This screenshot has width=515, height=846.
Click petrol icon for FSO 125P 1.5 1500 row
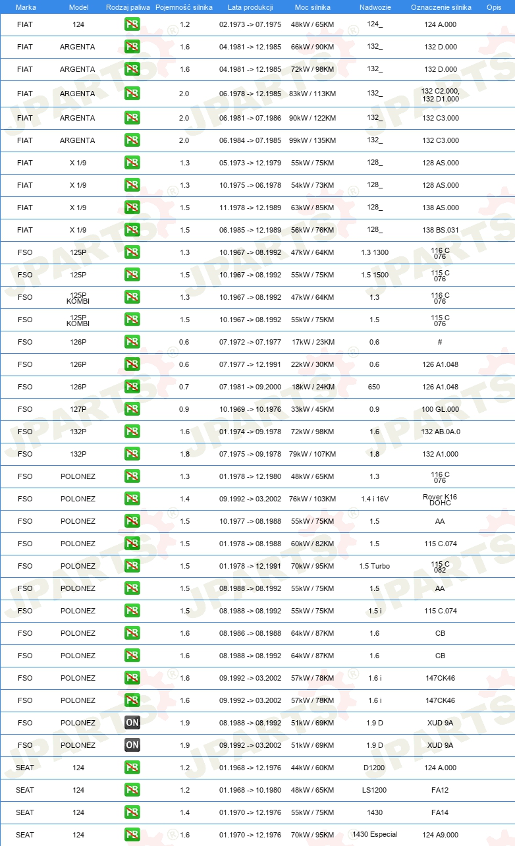tap(132, 275)
